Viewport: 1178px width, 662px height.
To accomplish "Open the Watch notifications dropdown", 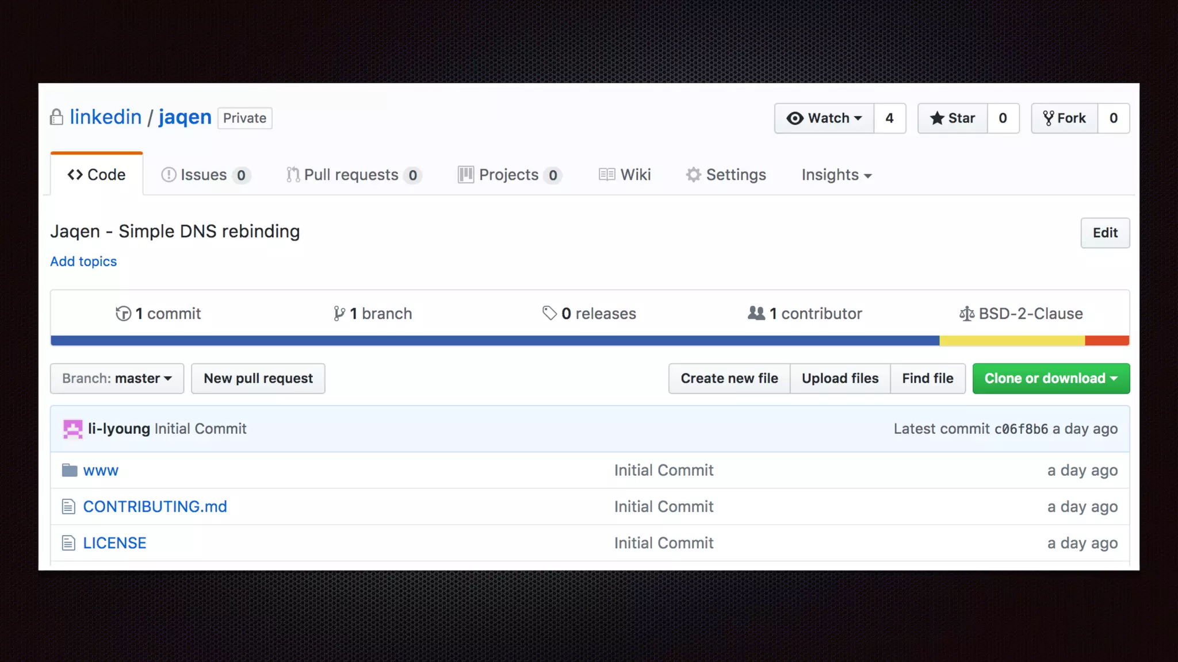I will pos(824,118).
